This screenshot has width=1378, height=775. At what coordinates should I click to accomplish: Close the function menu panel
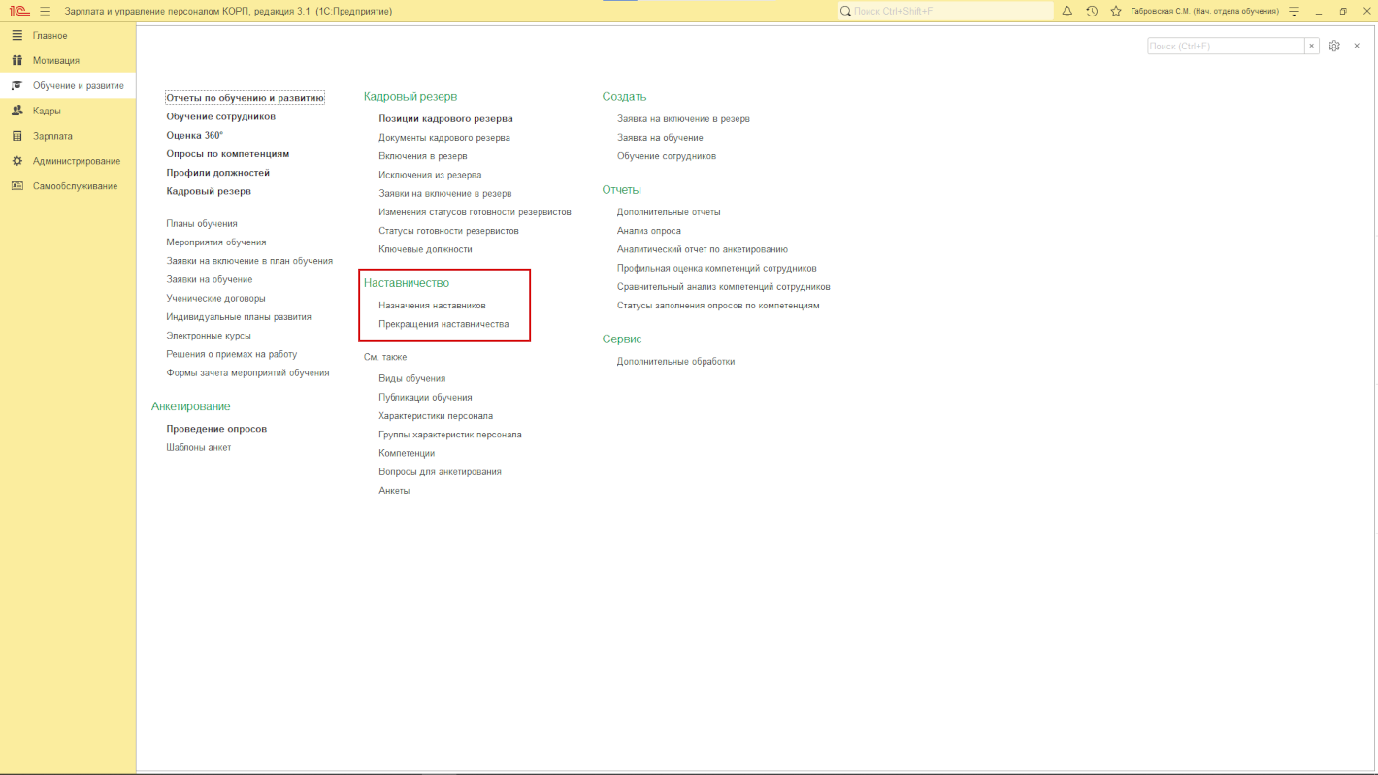click(1357, 46)
